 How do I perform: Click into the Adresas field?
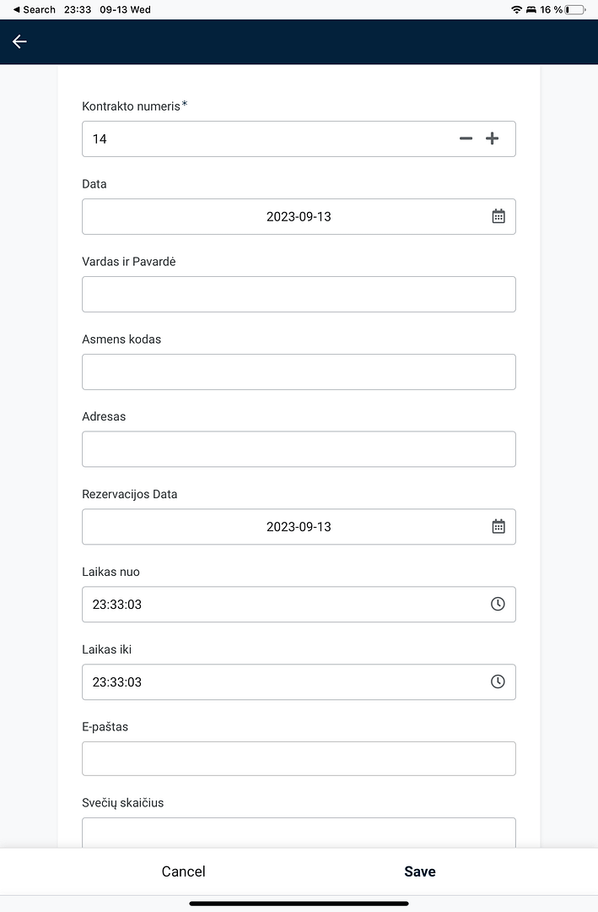pyautogui.click(x=299, y=449)
